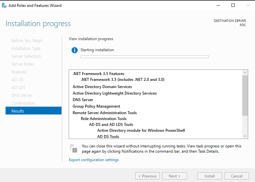Select Active Directory Lightweight Directory Services entry
The image size is (255, 182).
click(x=115, y=93)
